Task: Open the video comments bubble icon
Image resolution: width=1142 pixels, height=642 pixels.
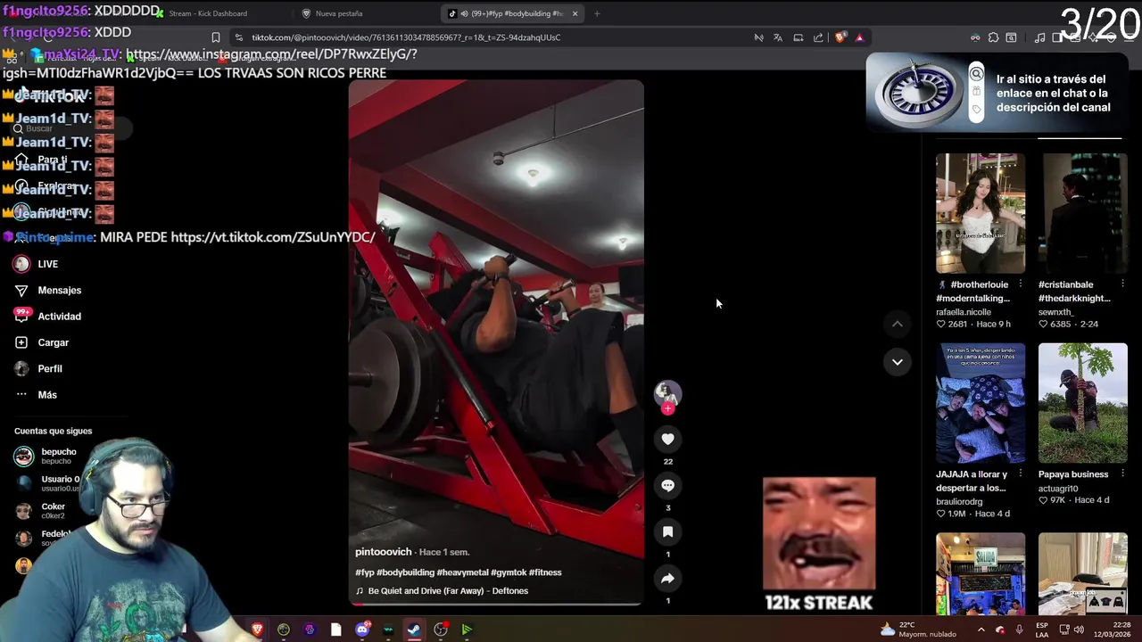Action: coord(667,485)
